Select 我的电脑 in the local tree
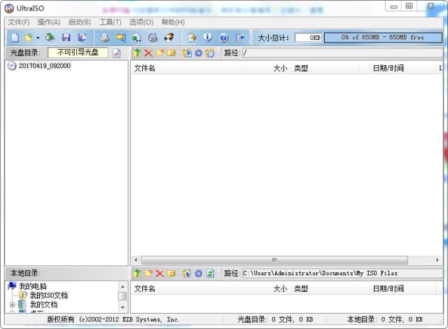 33,286
